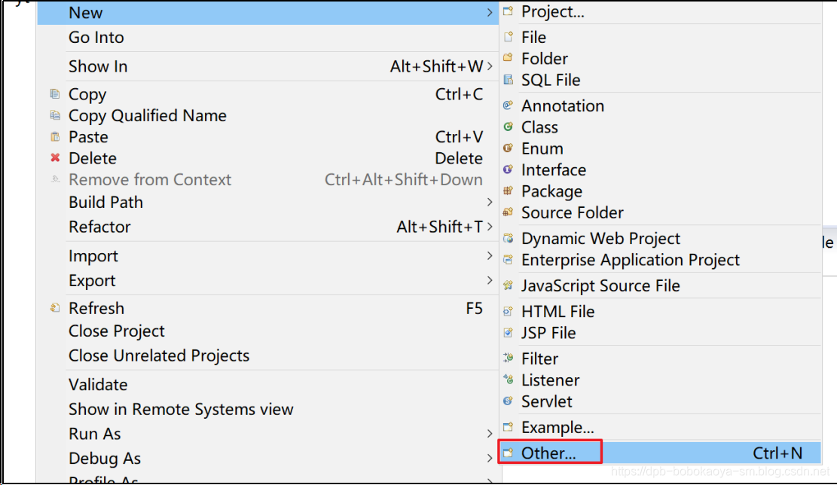Click the Package icon
The width and height of the screenshot is (837, 485).
[509, 191]
